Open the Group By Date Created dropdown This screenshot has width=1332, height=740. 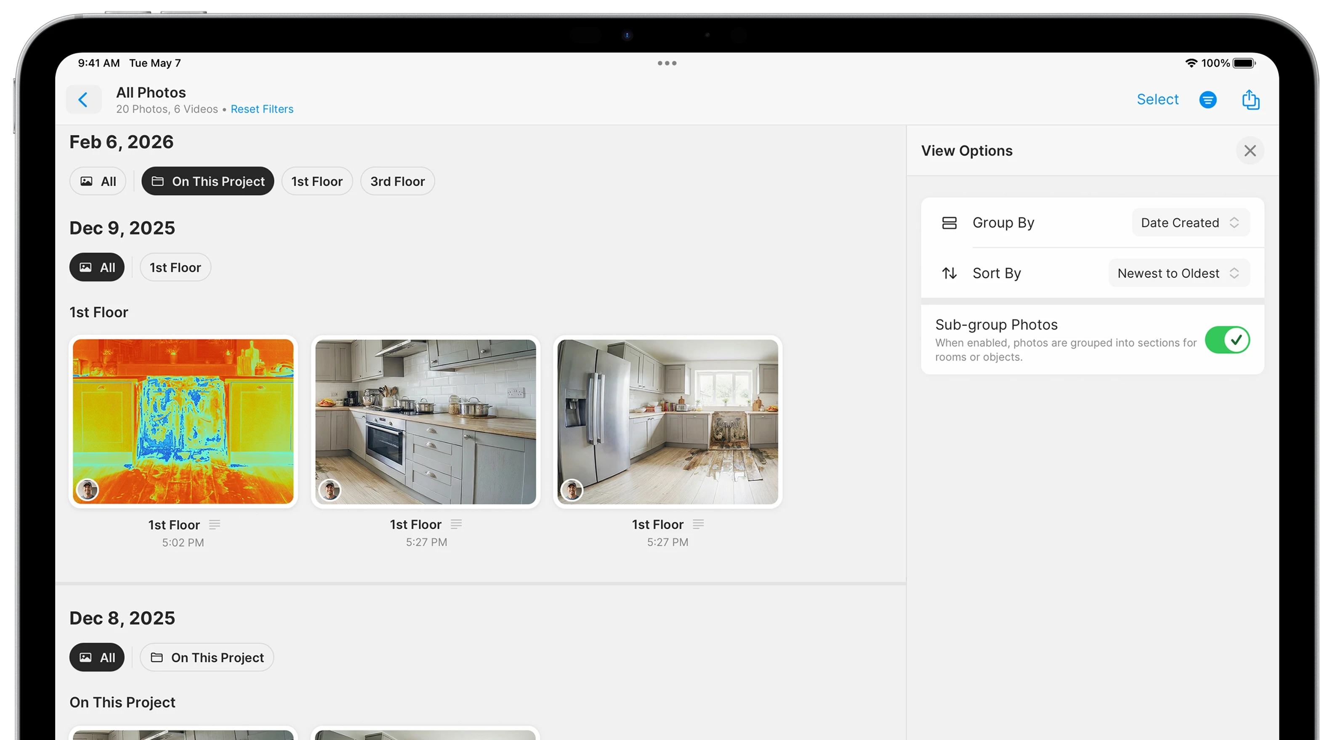point(1190,222)
